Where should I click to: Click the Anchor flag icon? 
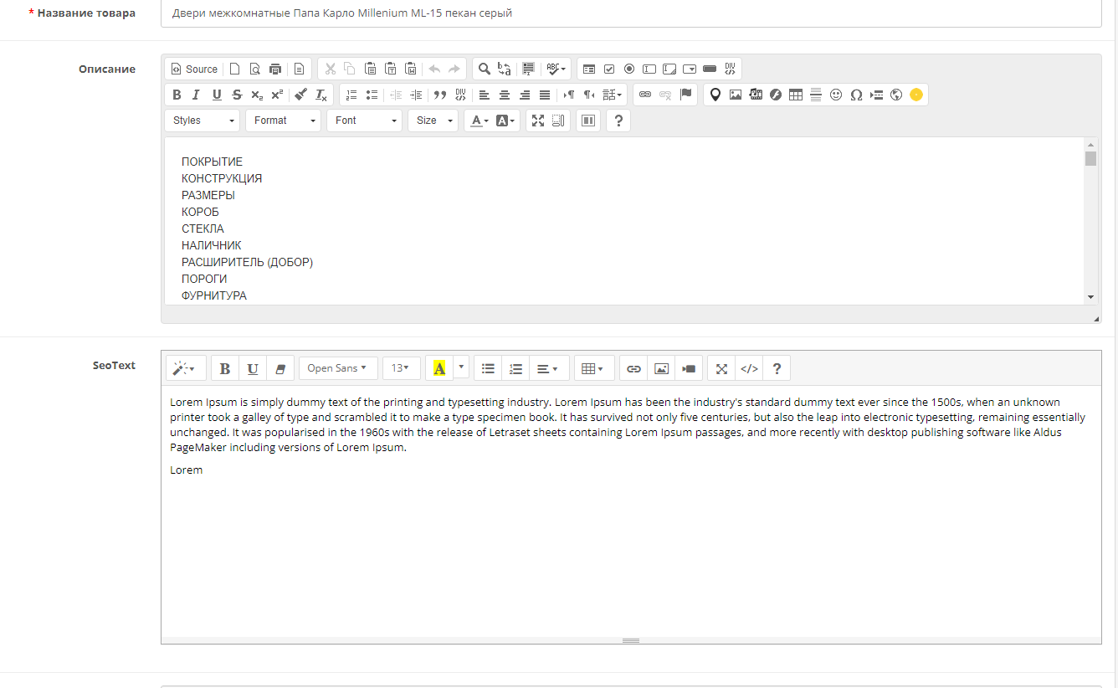coord(685,95)
